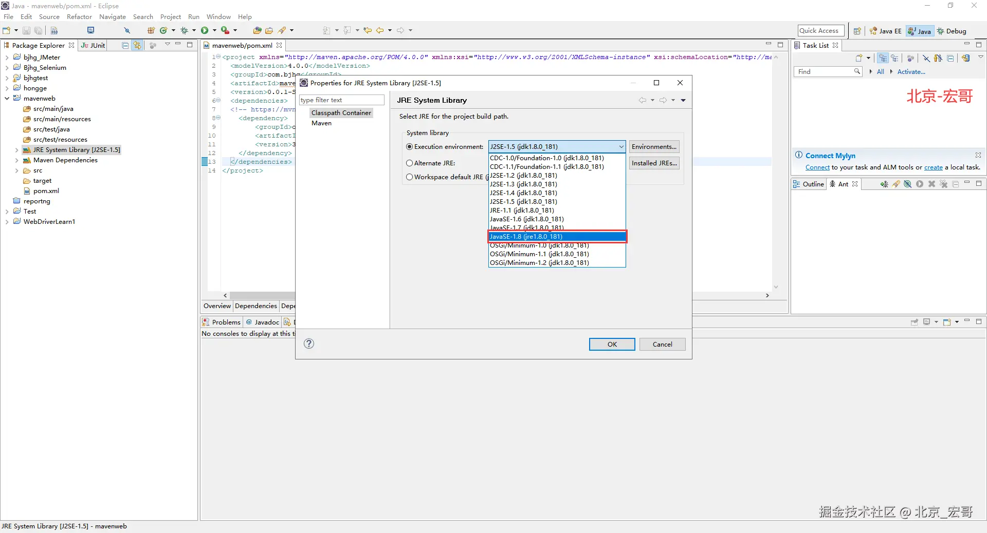Collapse All in Package Explorer
Viewport: 987px width, 533px height.
pos(125,45)
